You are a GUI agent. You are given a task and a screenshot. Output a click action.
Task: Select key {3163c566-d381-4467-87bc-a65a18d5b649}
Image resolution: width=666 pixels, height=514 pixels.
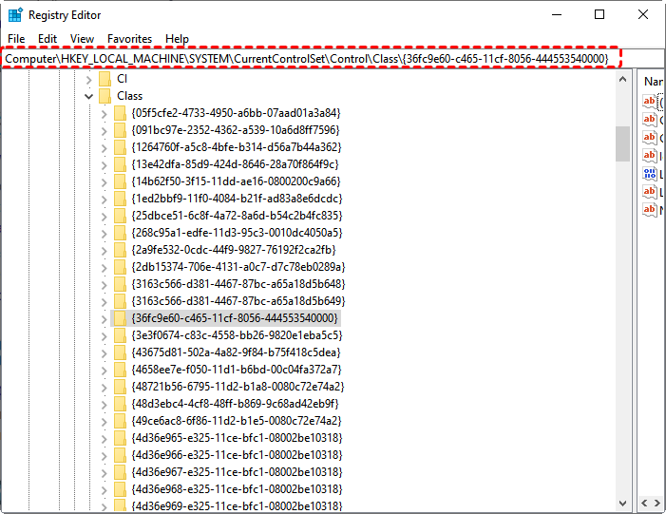point(238,301)
